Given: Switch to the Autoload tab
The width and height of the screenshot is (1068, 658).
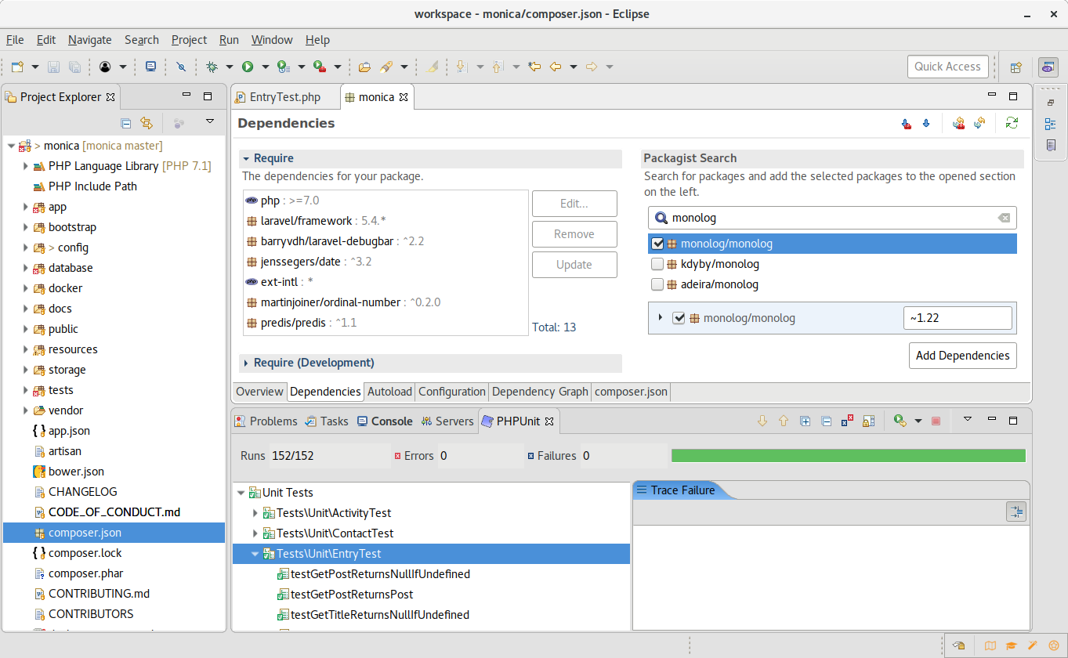Looking at the screenshot, I should point(389,392).
